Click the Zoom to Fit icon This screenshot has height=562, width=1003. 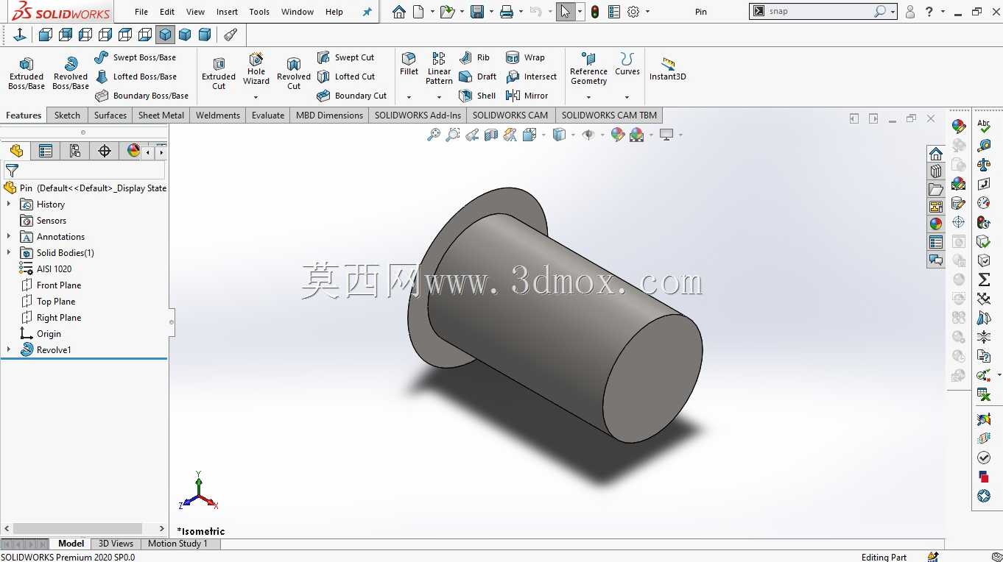434,135
